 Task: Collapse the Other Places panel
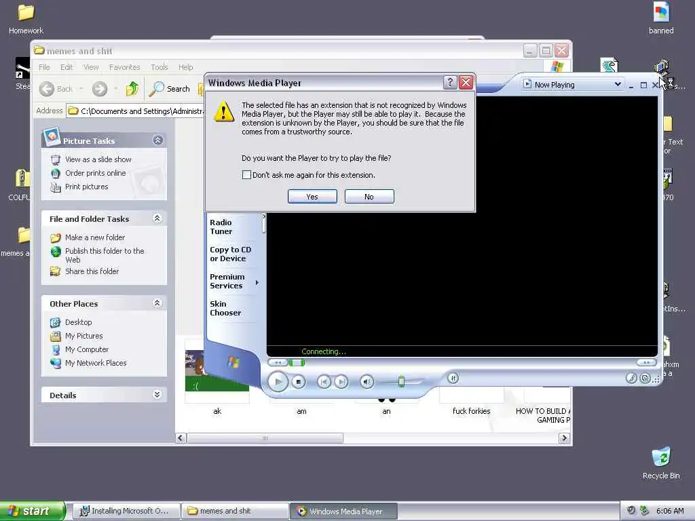157,303
